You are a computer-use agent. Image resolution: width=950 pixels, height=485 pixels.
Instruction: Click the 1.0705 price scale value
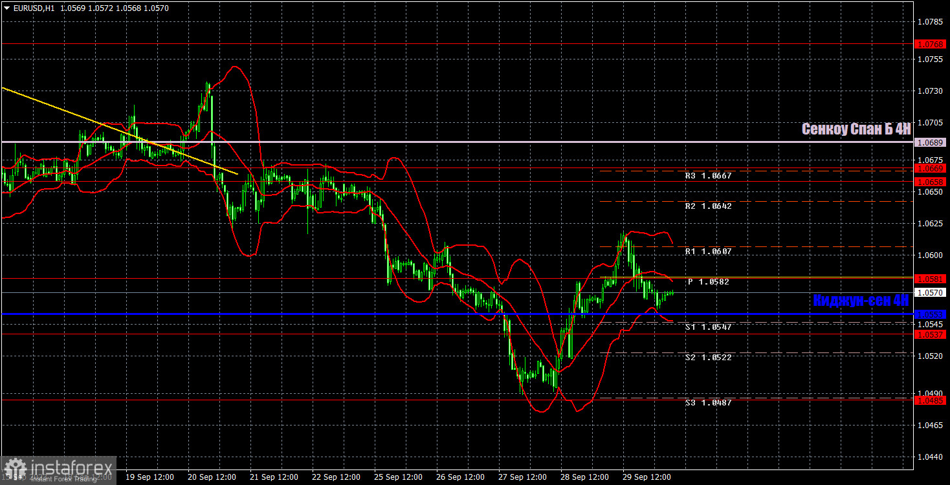point(931,122)
